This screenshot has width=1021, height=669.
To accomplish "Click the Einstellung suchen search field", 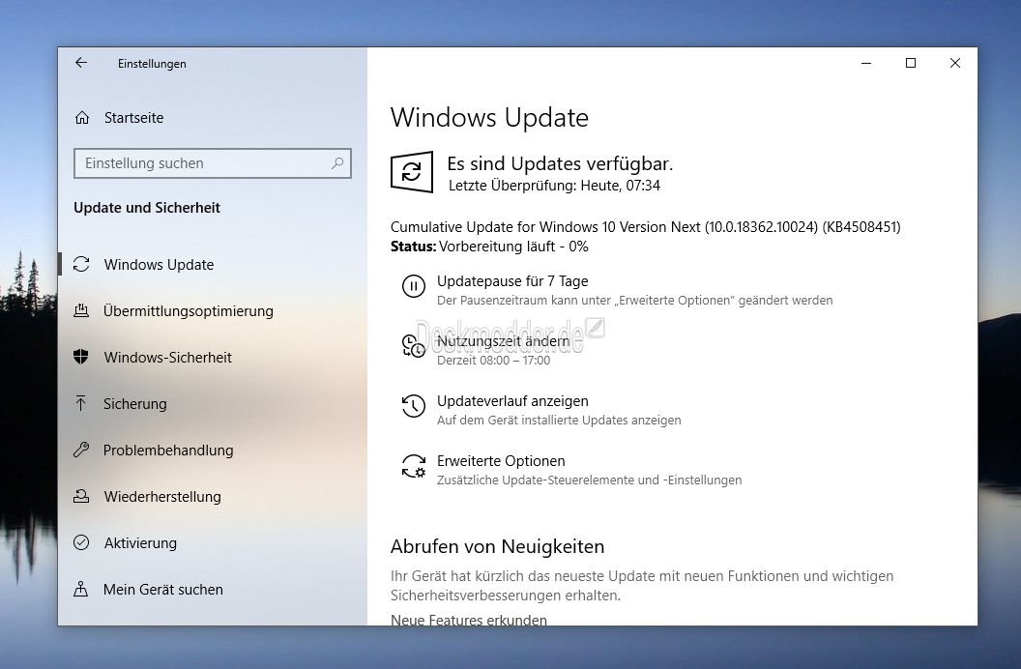I will pos(213,163).
